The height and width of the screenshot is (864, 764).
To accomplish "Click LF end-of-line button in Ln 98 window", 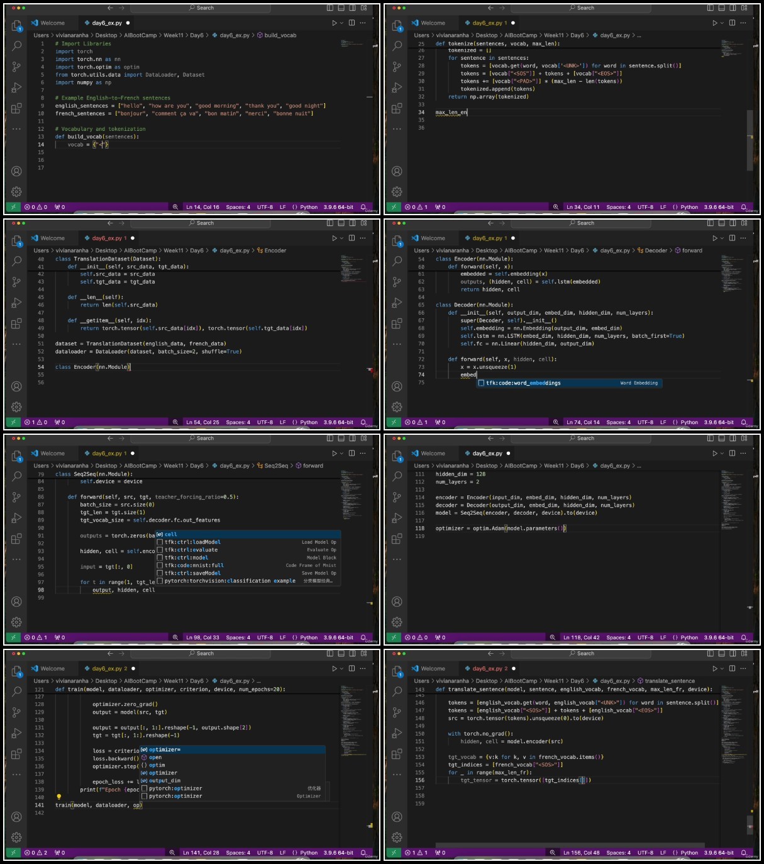I will coord(282,637).
